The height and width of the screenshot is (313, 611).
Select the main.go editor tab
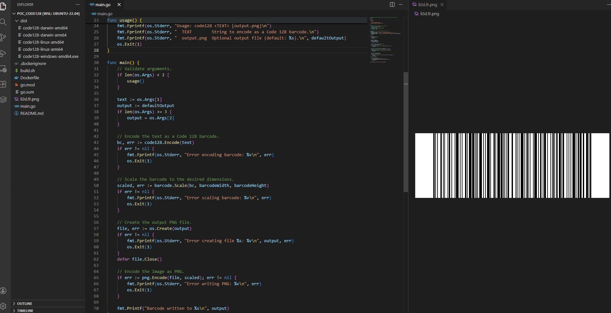[x=103, y=5]
